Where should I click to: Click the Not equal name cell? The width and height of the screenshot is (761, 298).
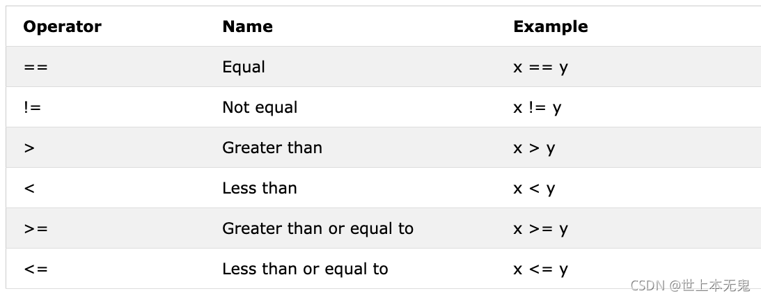[x=260, y=107]
